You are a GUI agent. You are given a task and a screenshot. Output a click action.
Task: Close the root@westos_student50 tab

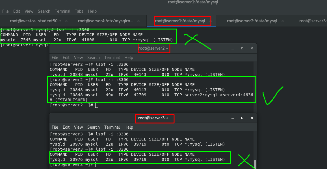coord(66,21)
